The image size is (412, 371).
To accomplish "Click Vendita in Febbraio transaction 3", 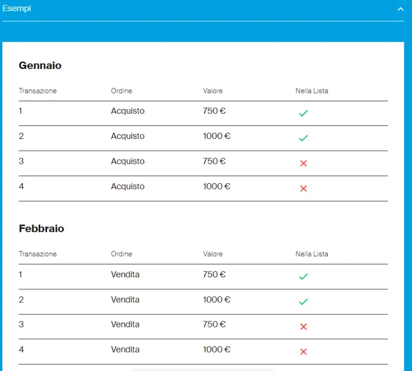I will click(125, 324).
